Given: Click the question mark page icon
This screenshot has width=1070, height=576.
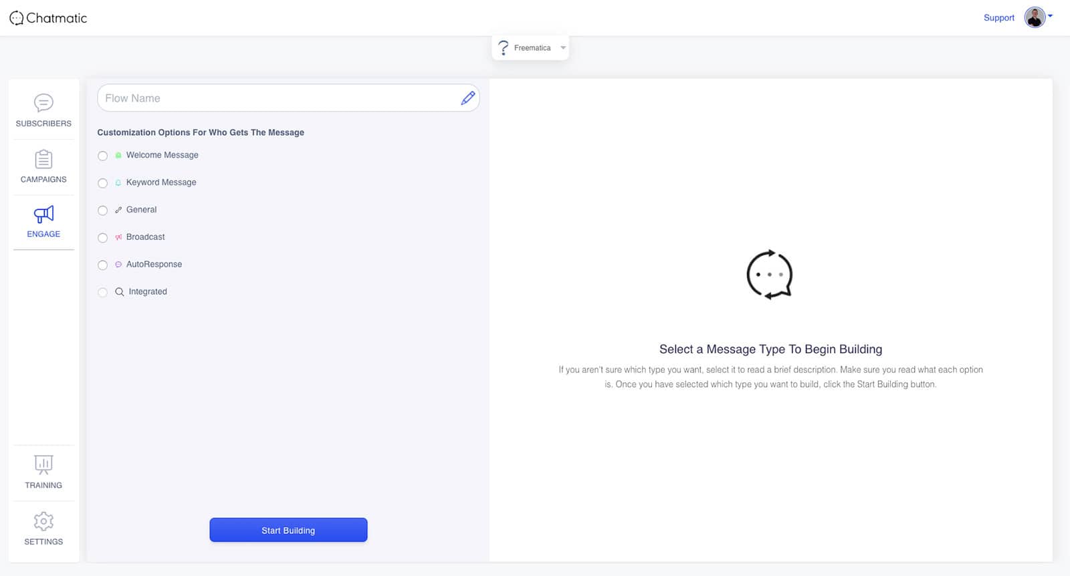Looking at the screenshot, I should 504,47.
